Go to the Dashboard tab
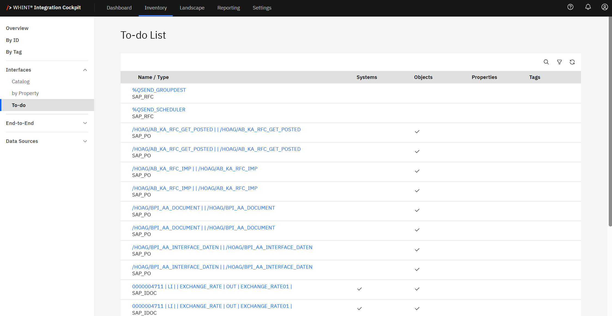 click(119, 8)
